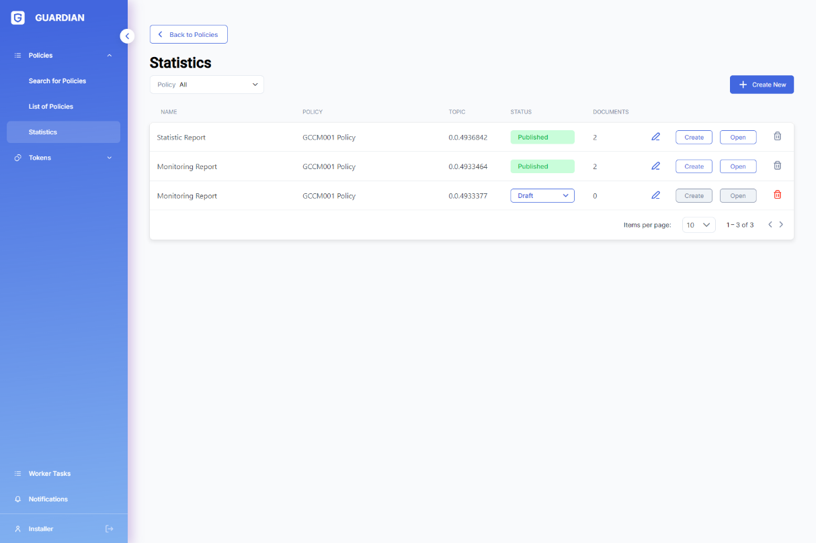This screenshot has width=816, height=543.
Task: Open Worker Tasks in sidebar
Action: pyautogui.click(x=50, y=474)
